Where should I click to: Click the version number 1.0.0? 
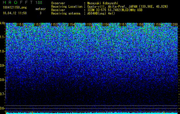pyautogui.click(x=39, y=3)
